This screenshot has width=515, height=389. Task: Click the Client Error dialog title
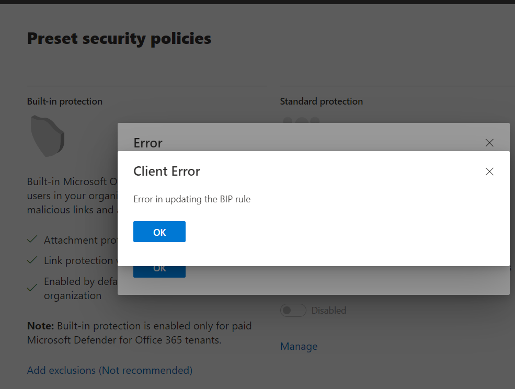coord(167,171)
